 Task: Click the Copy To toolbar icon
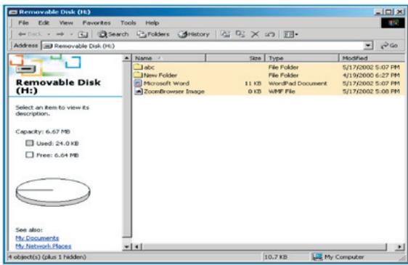coord(240,34)
